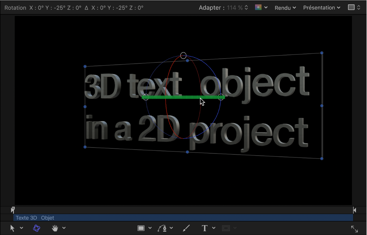Select the bezier pen tool

163,228
